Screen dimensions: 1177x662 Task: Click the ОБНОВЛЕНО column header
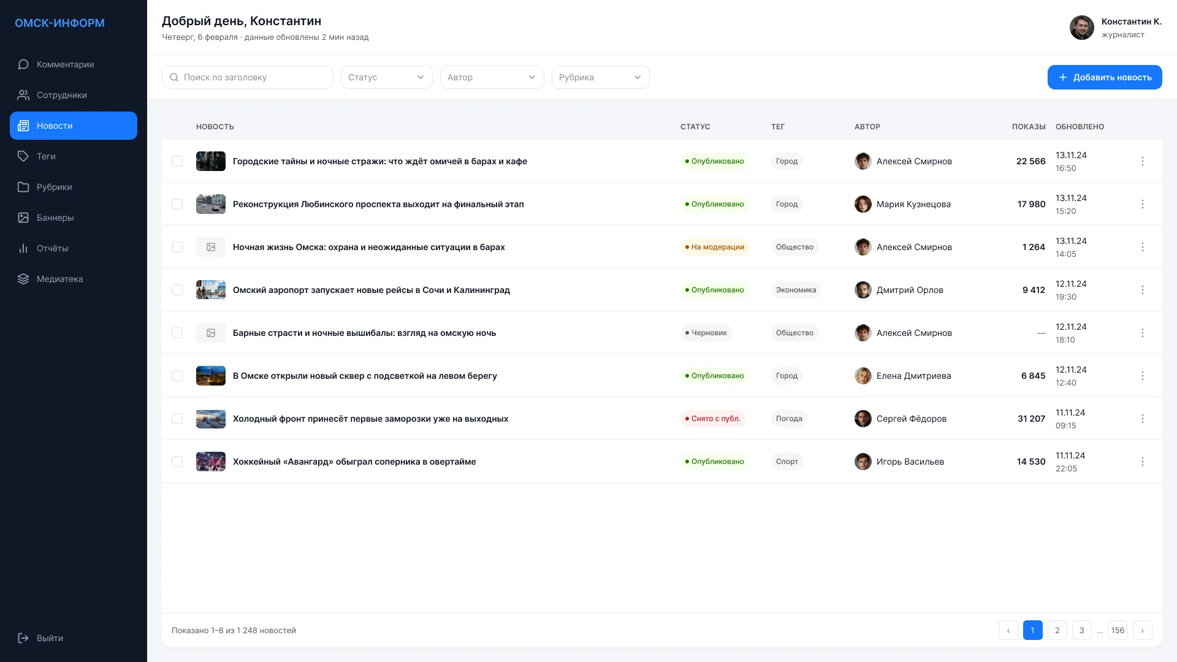1080,127
